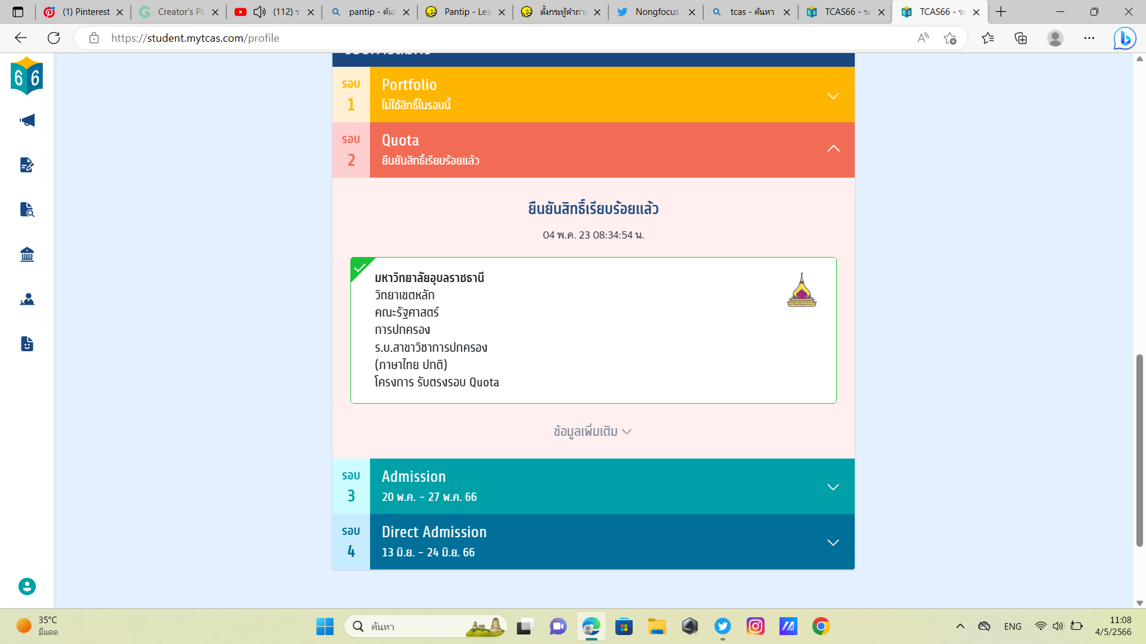Show hidden system tray icons
The height and width of the screenshot is (644, 1146).
point(960,626)
